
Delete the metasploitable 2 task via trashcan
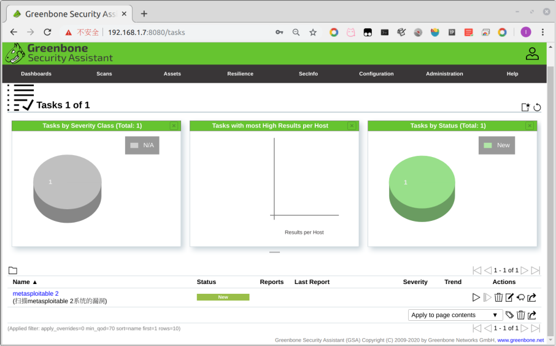click(x=498, y=298)
